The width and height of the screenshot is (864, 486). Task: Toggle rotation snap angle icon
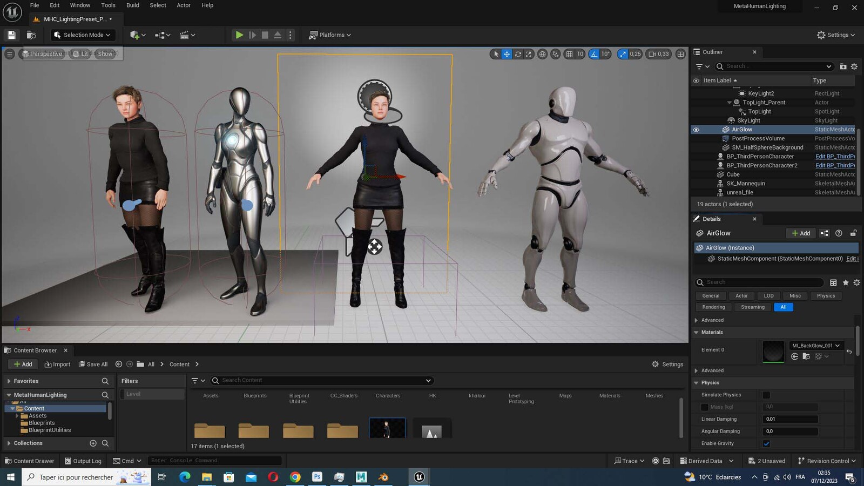click(594, 54)
